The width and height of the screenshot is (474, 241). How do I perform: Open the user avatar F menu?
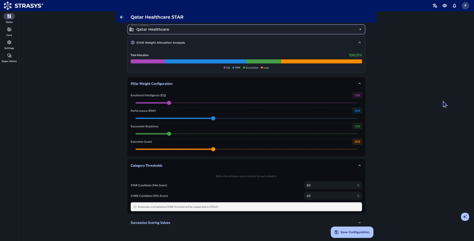tap(465, 6)
